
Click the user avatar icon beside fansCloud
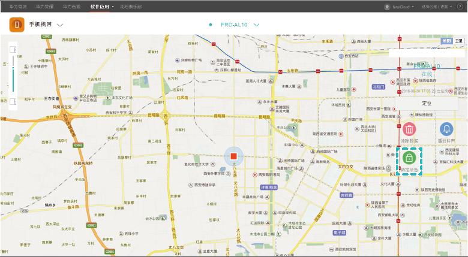pos(387,7)
